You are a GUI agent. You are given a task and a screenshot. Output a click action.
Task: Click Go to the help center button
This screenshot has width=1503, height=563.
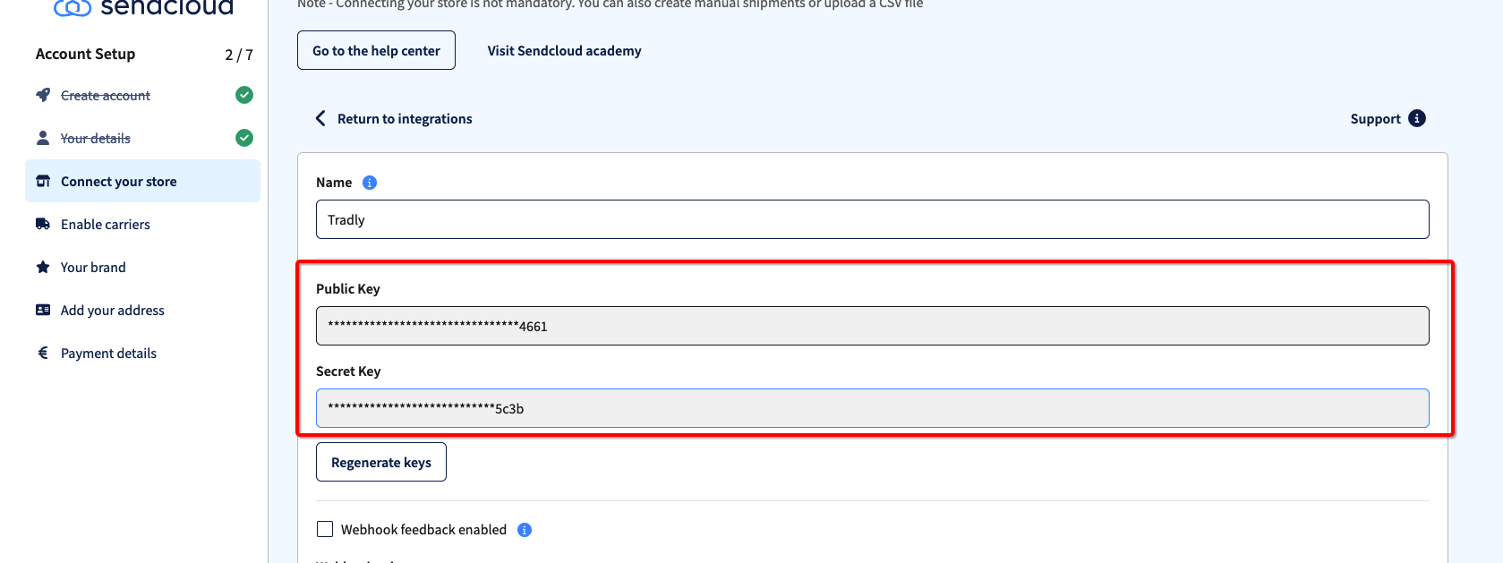point(376,51)
